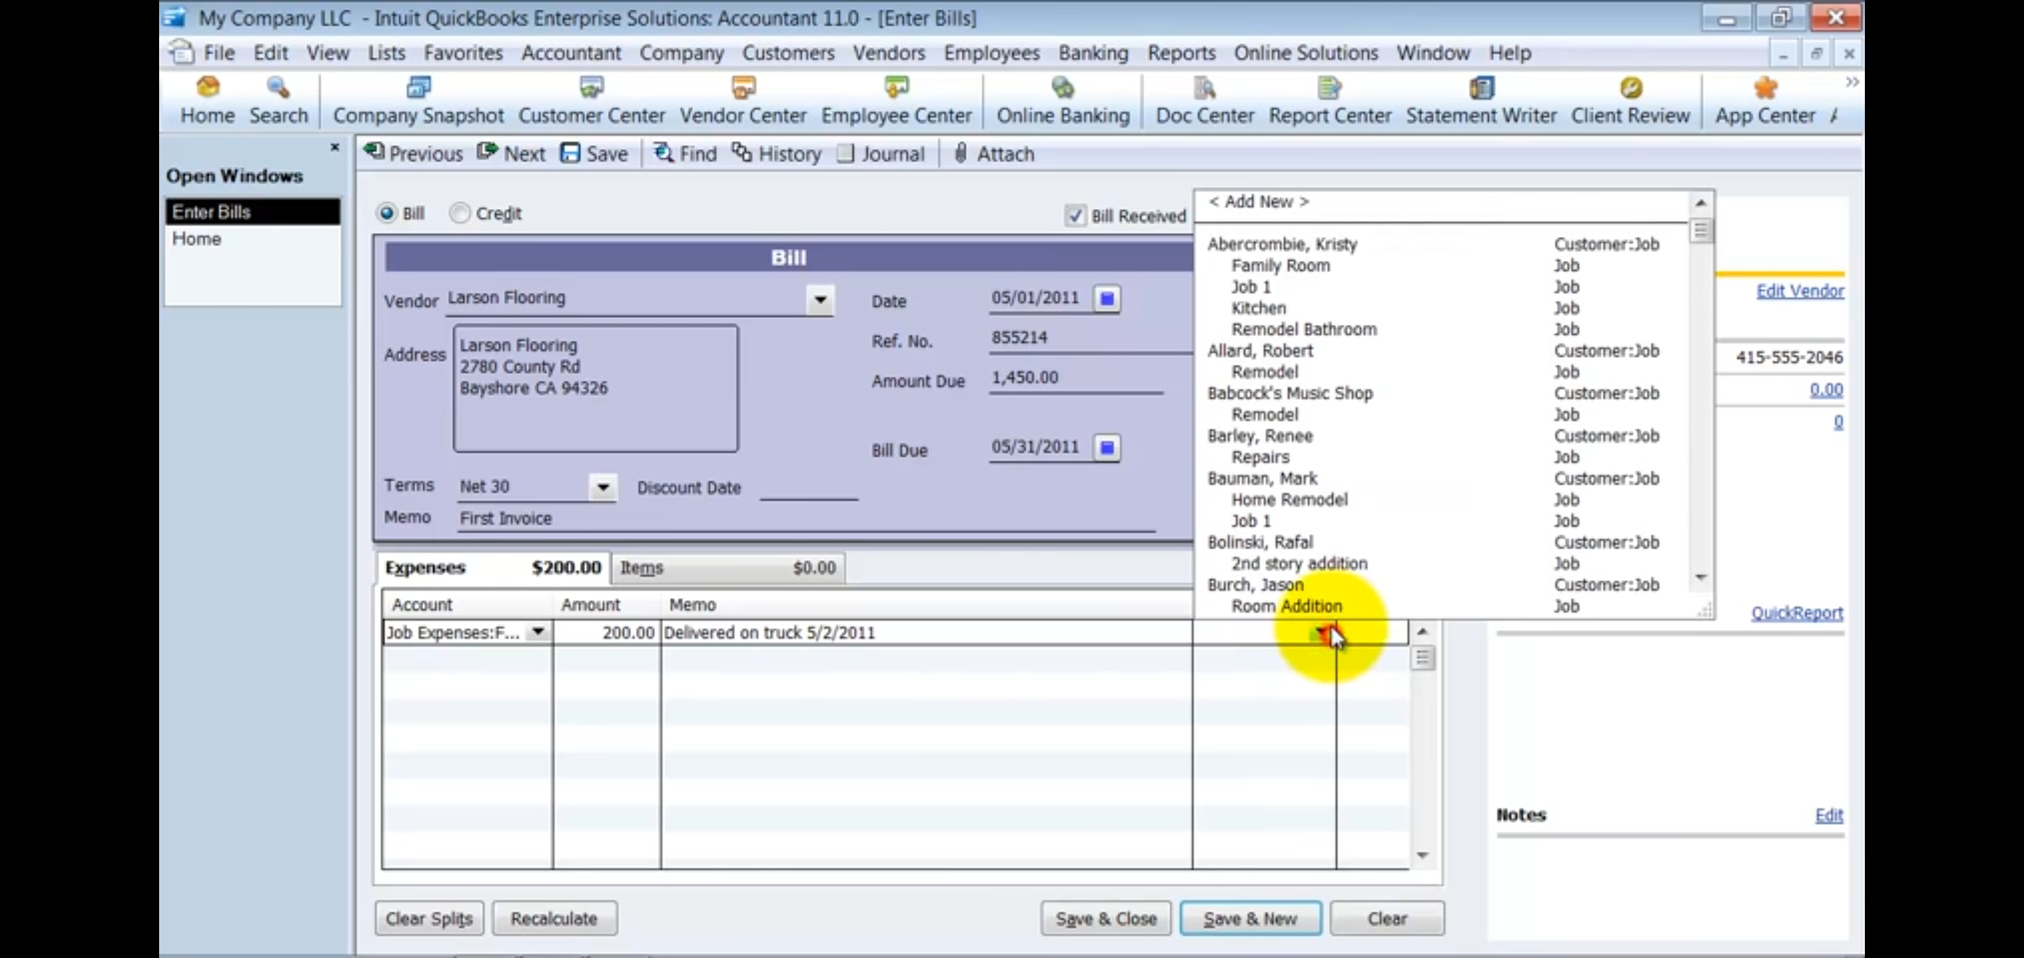Open the Customer Center icon
This screenshot has width=2024, height=958.
point(592,100)
